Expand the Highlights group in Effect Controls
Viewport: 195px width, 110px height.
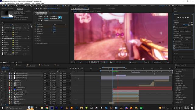pyautogui.click(x=36, y=40)
